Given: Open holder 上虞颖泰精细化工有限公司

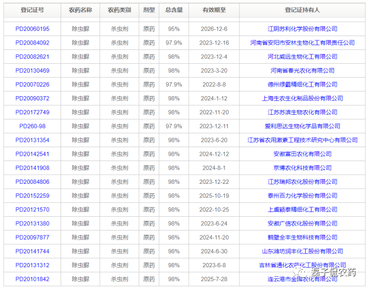Looking at the screenshot, I should [302, 209].
